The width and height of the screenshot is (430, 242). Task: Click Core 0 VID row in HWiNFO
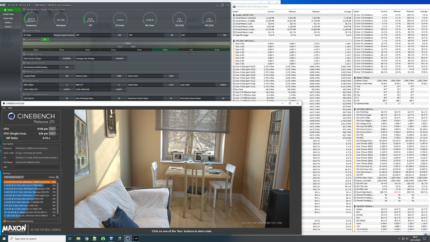[292, 44]
